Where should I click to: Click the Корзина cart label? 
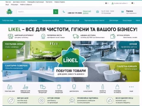pos(130,11)
